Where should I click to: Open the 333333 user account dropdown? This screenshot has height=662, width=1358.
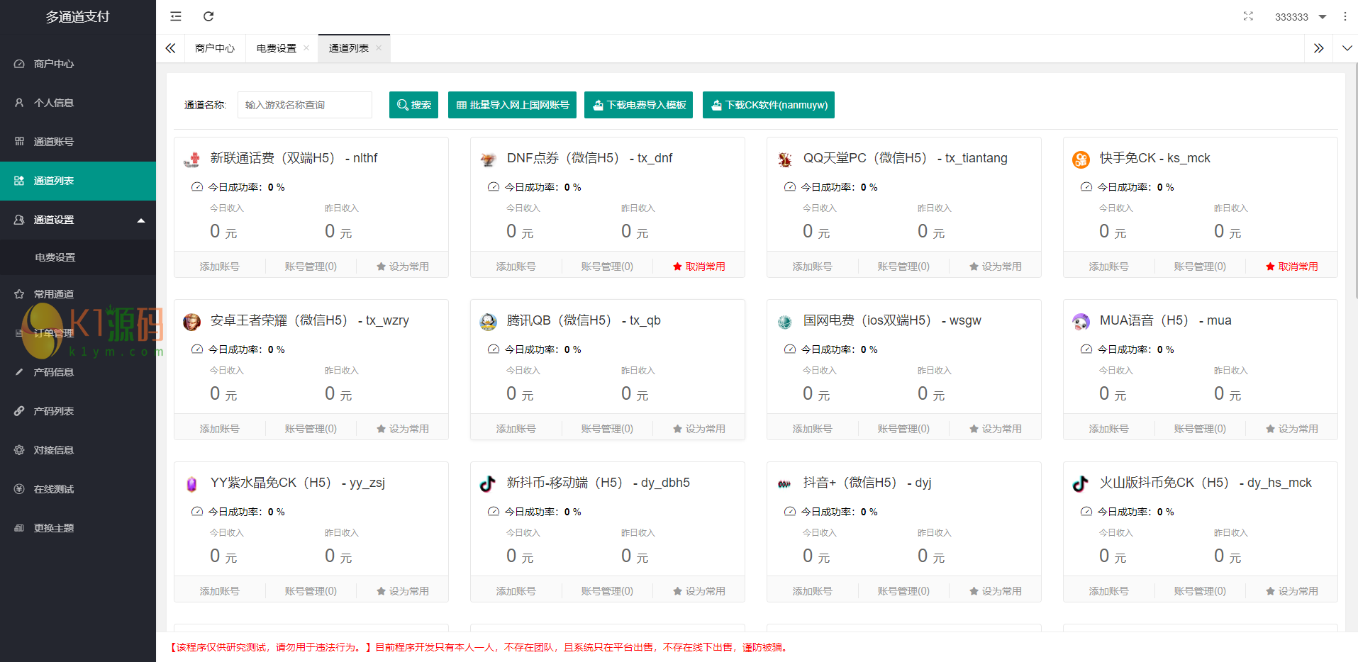point(1300,17)
